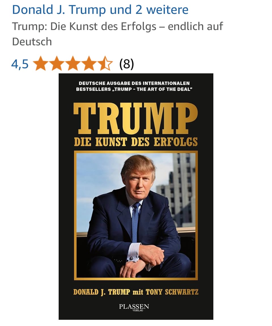The height and width of the screenshot is (326, 272).
Task: Click the half-filled fifth rating star
Action: 105,63
